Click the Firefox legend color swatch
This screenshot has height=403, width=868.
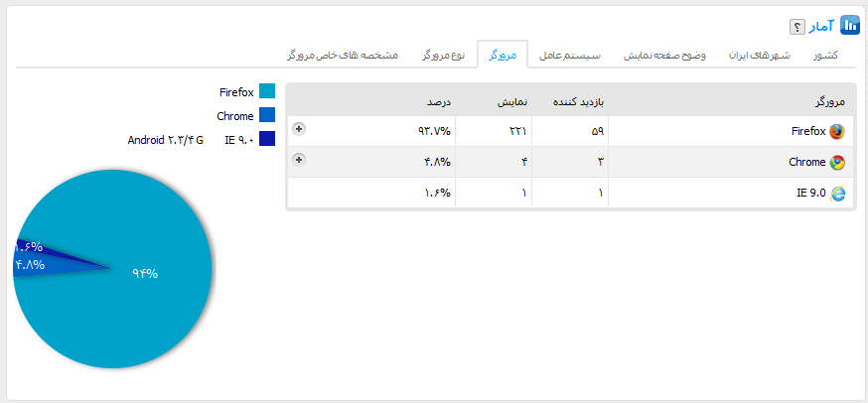pos(266,92)
